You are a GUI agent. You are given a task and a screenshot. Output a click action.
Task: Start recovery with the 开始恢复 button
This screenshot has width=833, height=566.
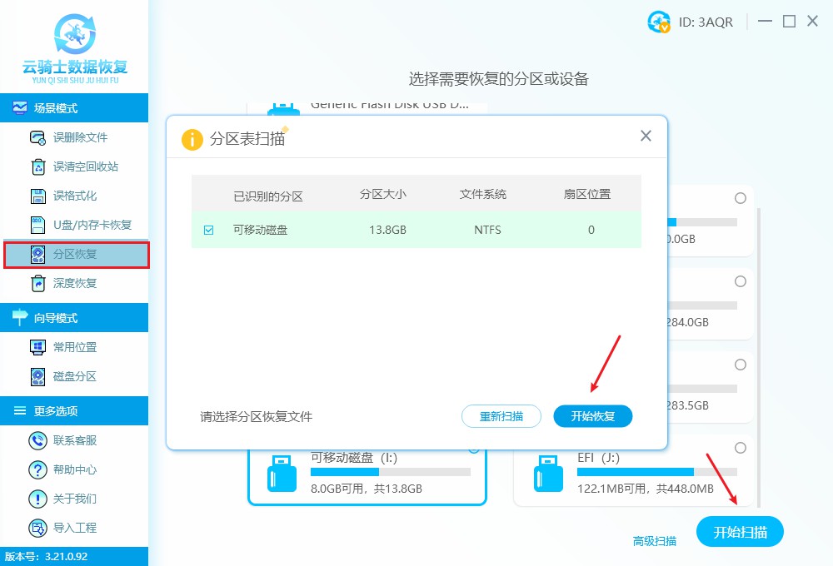(592, 416)
